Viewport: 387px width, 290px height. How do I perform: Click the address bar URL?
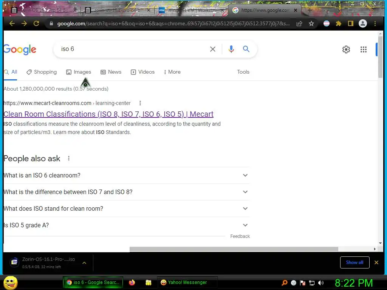(173, 24)
